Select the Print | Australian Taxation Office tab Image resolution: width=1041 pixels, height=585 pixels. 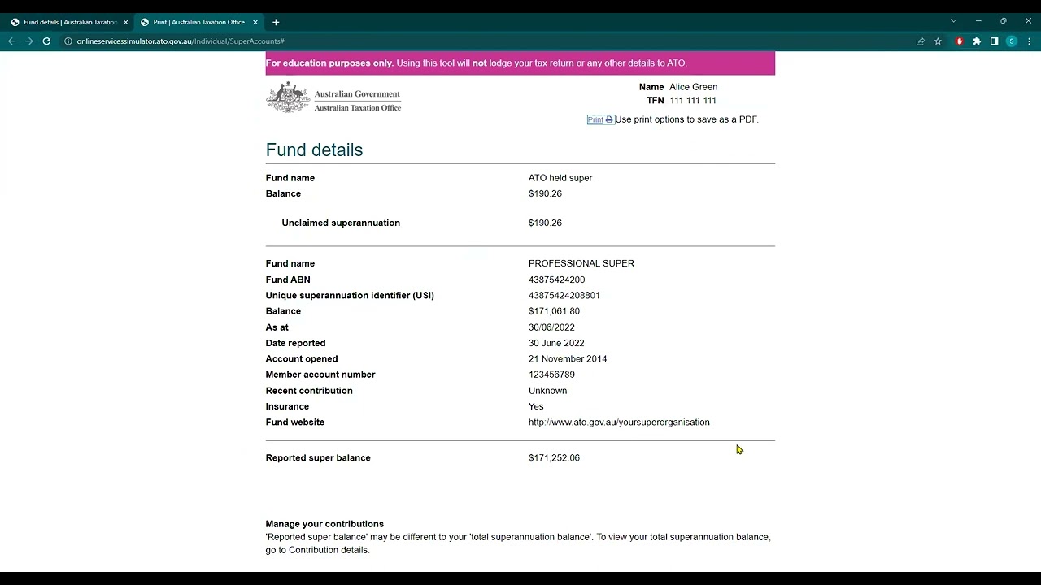pos(199,22)
